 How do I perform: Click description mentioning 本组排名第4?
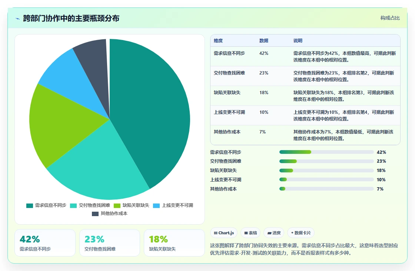point(344,115)
